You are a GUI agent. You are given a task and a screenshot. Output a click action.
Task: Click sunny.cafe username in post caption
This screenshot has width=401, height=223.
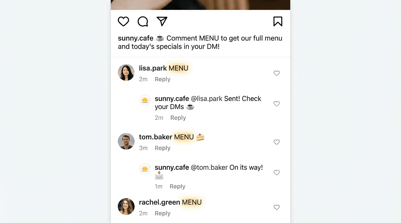(136, 38)
